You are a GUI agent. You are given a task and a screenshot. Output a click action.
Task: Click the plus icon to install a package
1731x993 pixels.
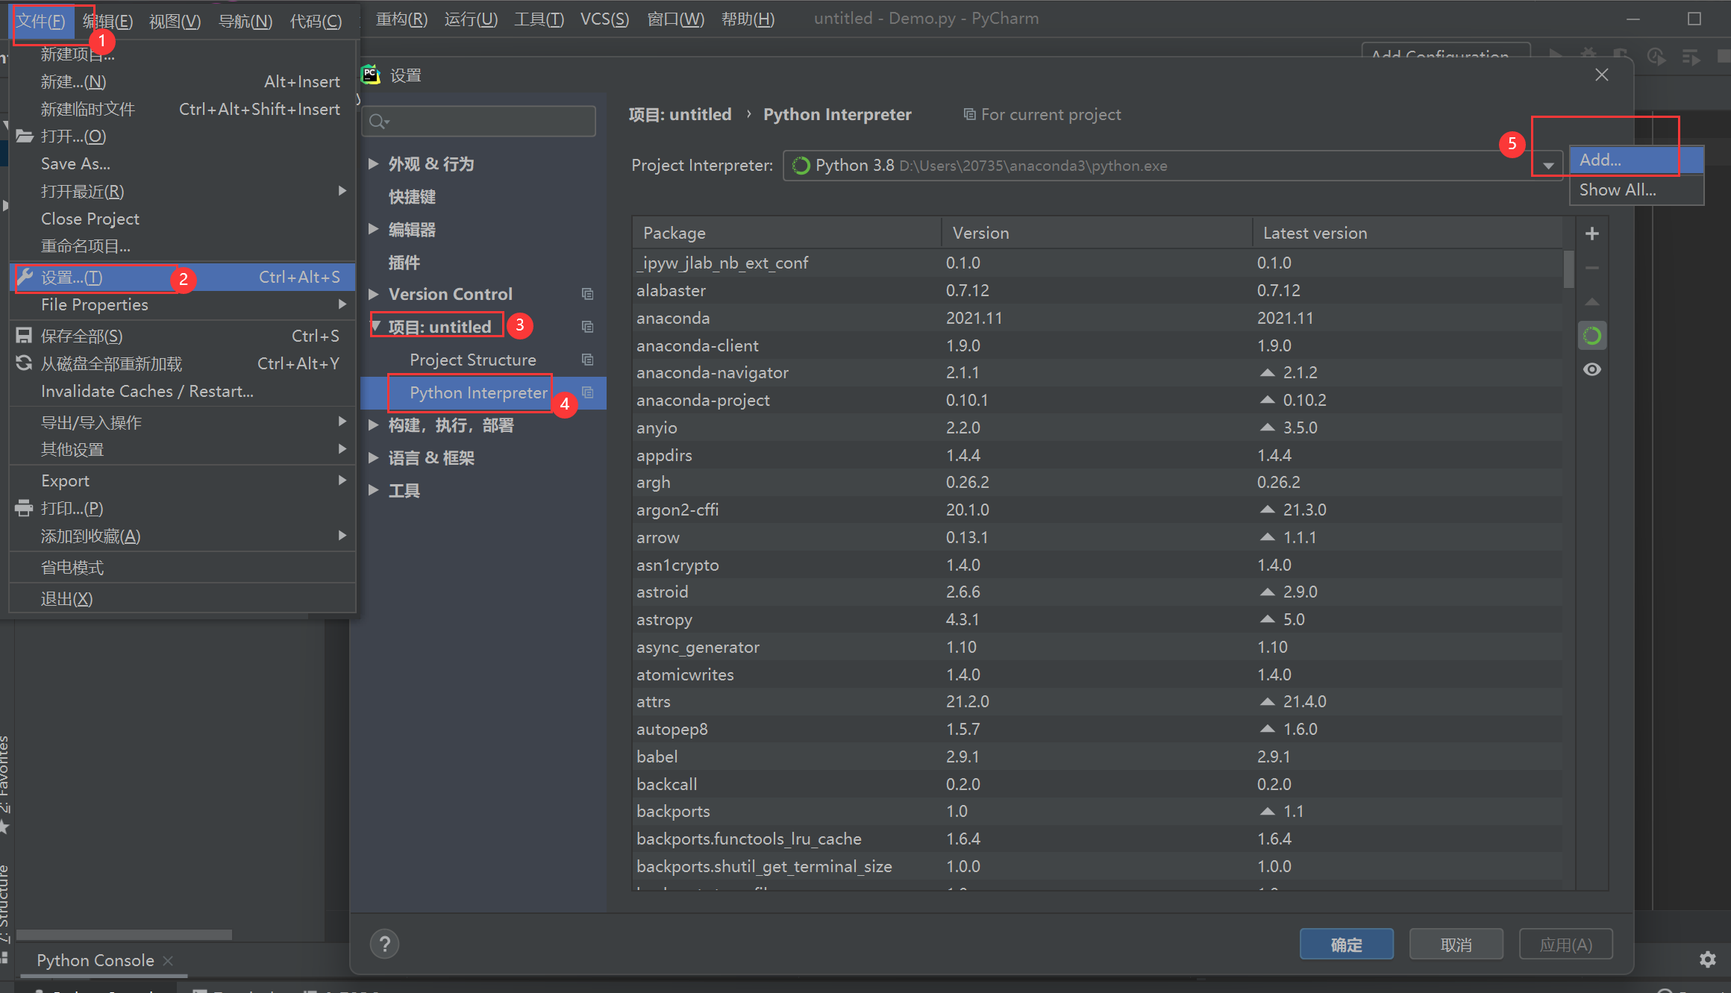click(1591, 234)
